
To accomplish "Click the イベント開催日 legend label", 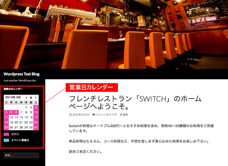I will click(x=20, y=140).
